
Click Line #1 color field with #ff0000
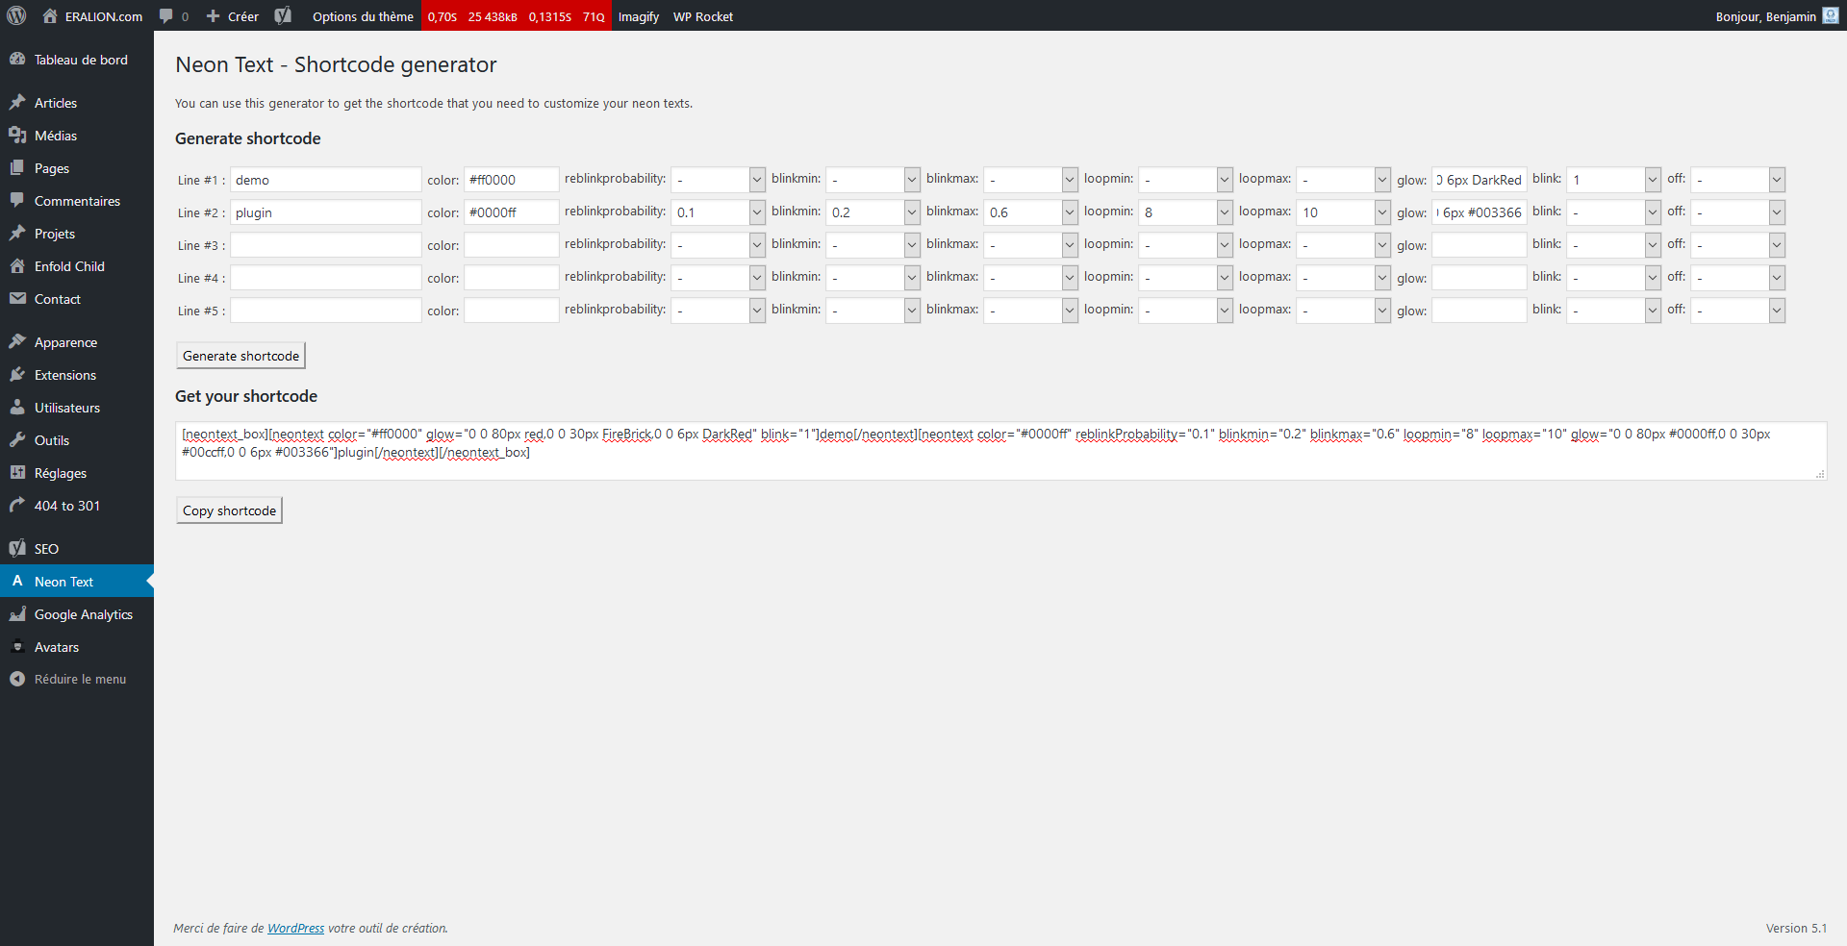pyautogui.click(x=511, y=180)
